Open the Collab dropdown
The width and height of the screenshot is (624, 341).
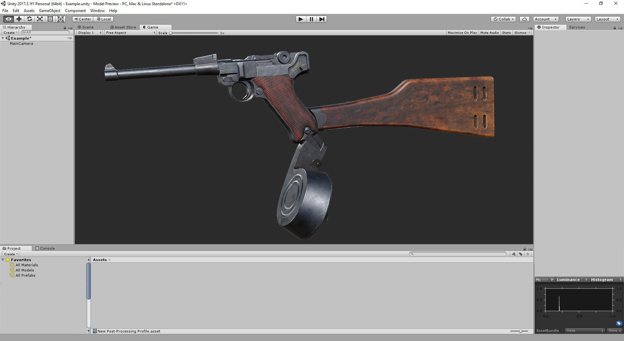pos(503,19)
